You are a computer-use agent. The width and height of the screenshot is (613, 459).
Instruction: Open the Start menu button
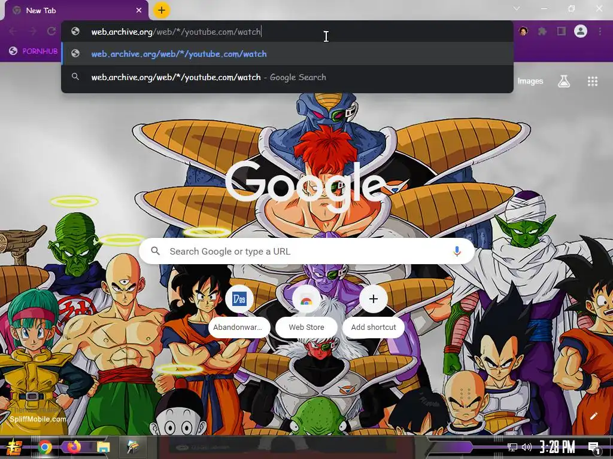coord(14,447)
